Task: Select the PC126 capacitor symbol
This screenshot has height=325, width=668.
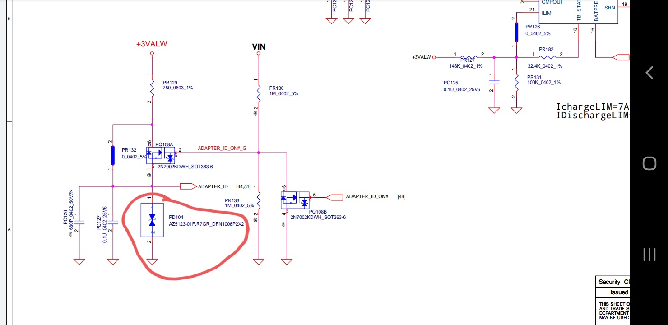Action: pos(79,222)
